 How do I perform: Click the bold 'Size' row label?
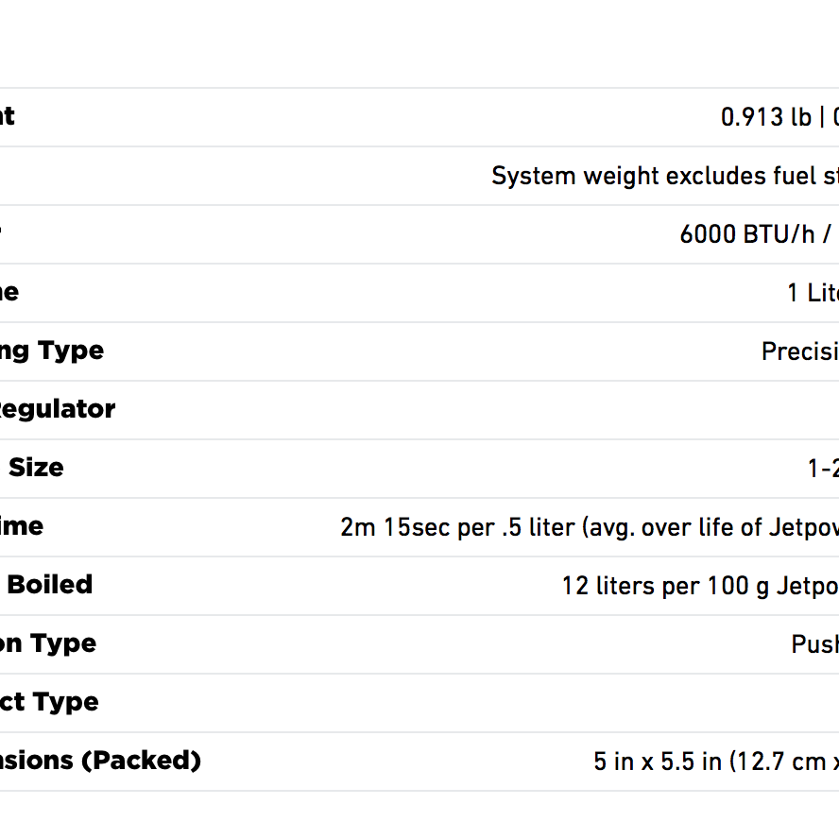coord(36,468)
